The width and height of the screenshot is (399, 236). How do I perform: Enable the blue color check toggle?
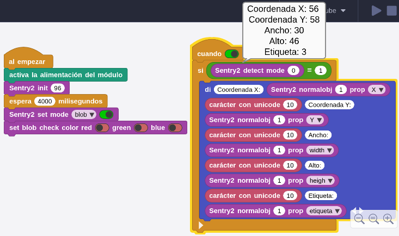(x=175, y=128)
